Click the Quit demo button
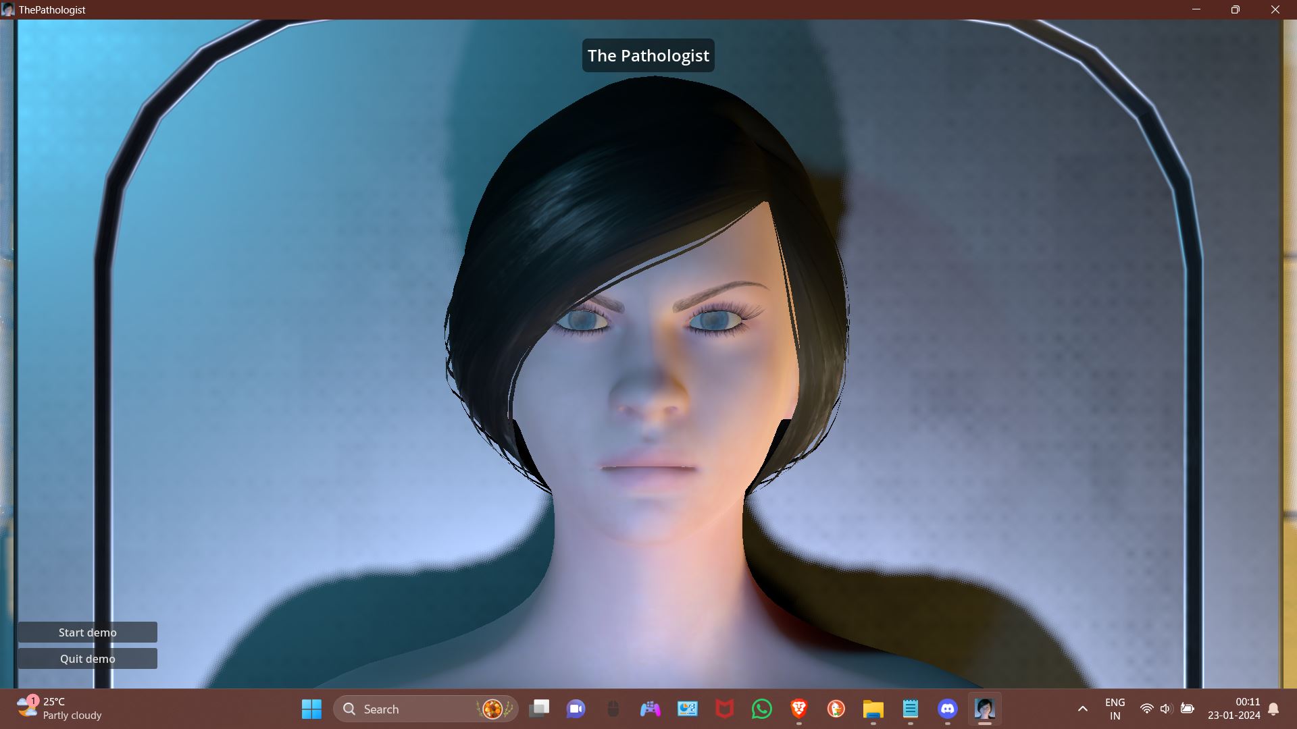This screenshot has height=729, width=1297. [87, 659]
